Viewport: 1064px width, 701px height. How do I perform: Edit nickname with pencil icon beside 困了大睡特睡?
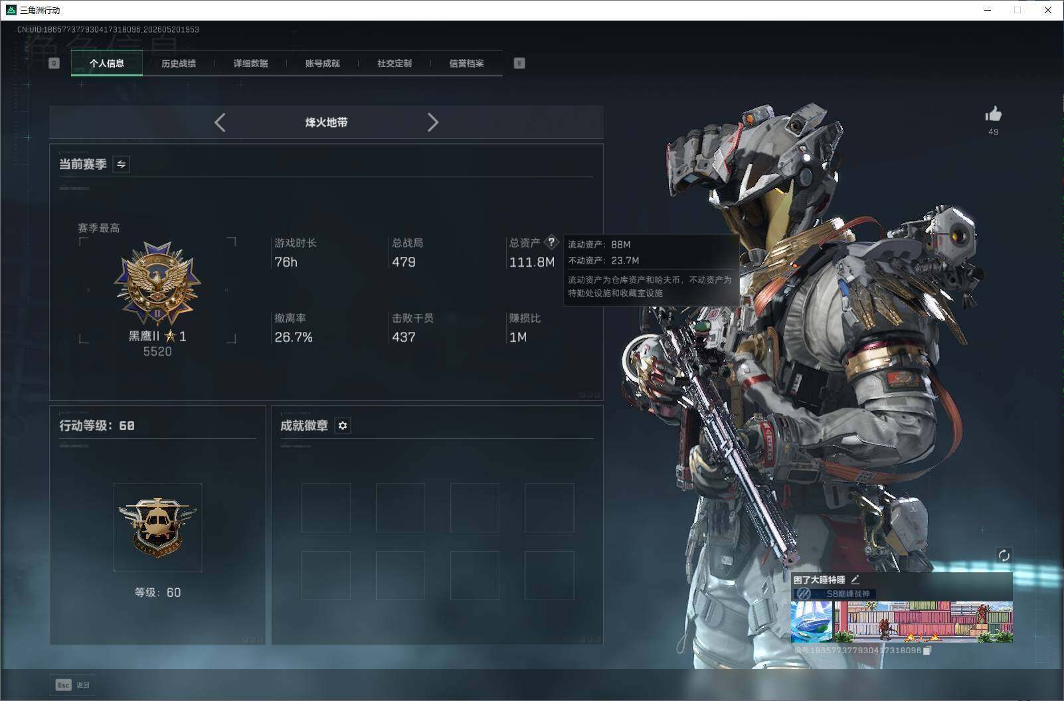855,580
